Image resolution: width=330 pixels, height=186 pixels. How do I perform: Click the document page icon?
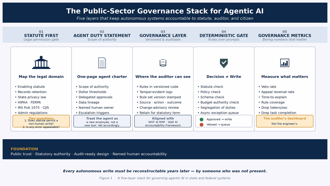(x=102, y=63)
